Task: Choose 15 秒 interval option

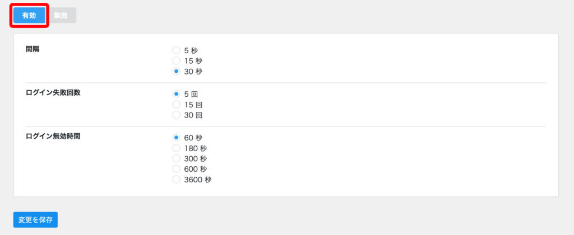Action: click(x=176, y=60)
